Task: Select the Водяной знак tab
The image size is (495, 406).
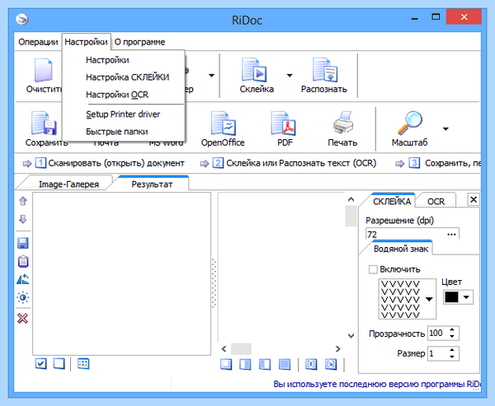Action: [401, 249]
